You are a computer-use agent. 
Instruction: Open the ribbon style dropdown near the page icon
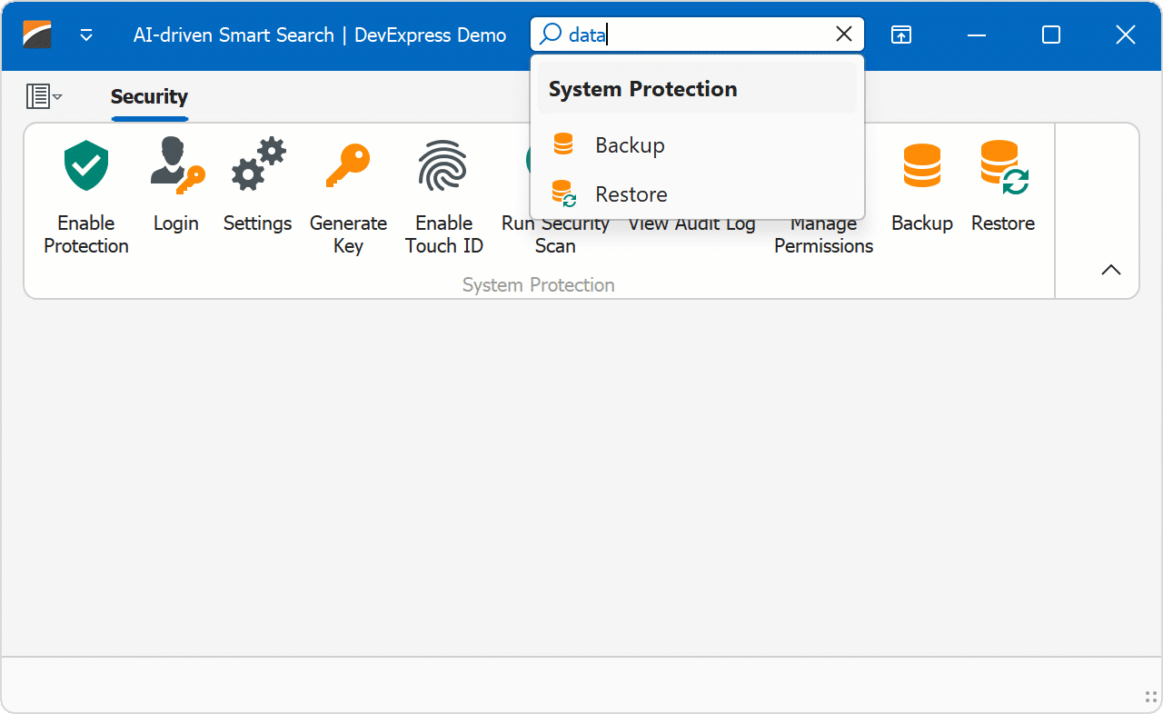point(44,96)
